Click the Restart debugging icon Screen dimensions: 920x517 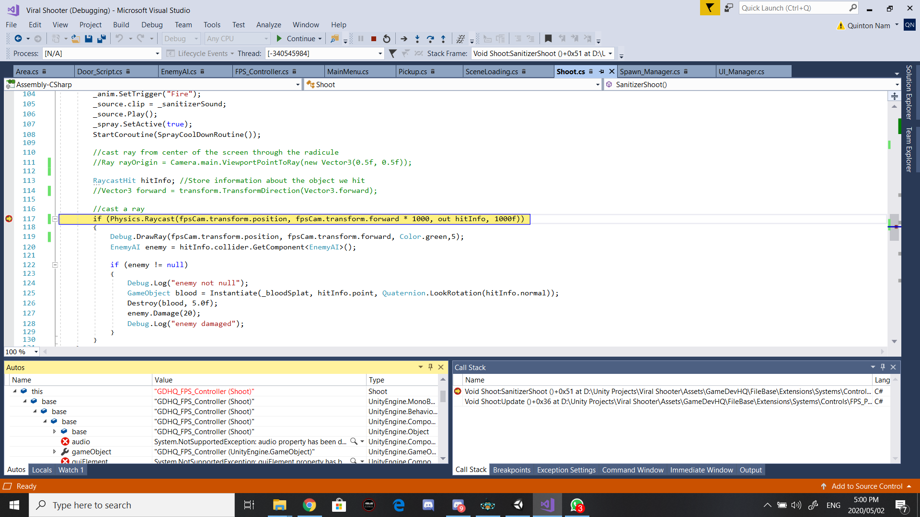pos(387,39)
